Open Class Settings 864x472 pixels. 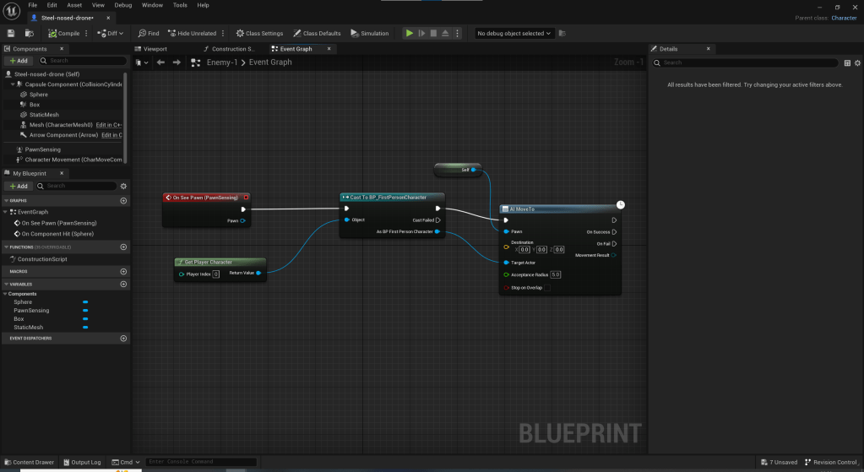point(259,34)
